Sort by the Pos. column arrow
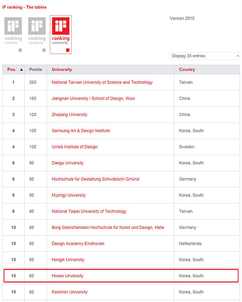The image size is (242, 302). click(21, 69)
